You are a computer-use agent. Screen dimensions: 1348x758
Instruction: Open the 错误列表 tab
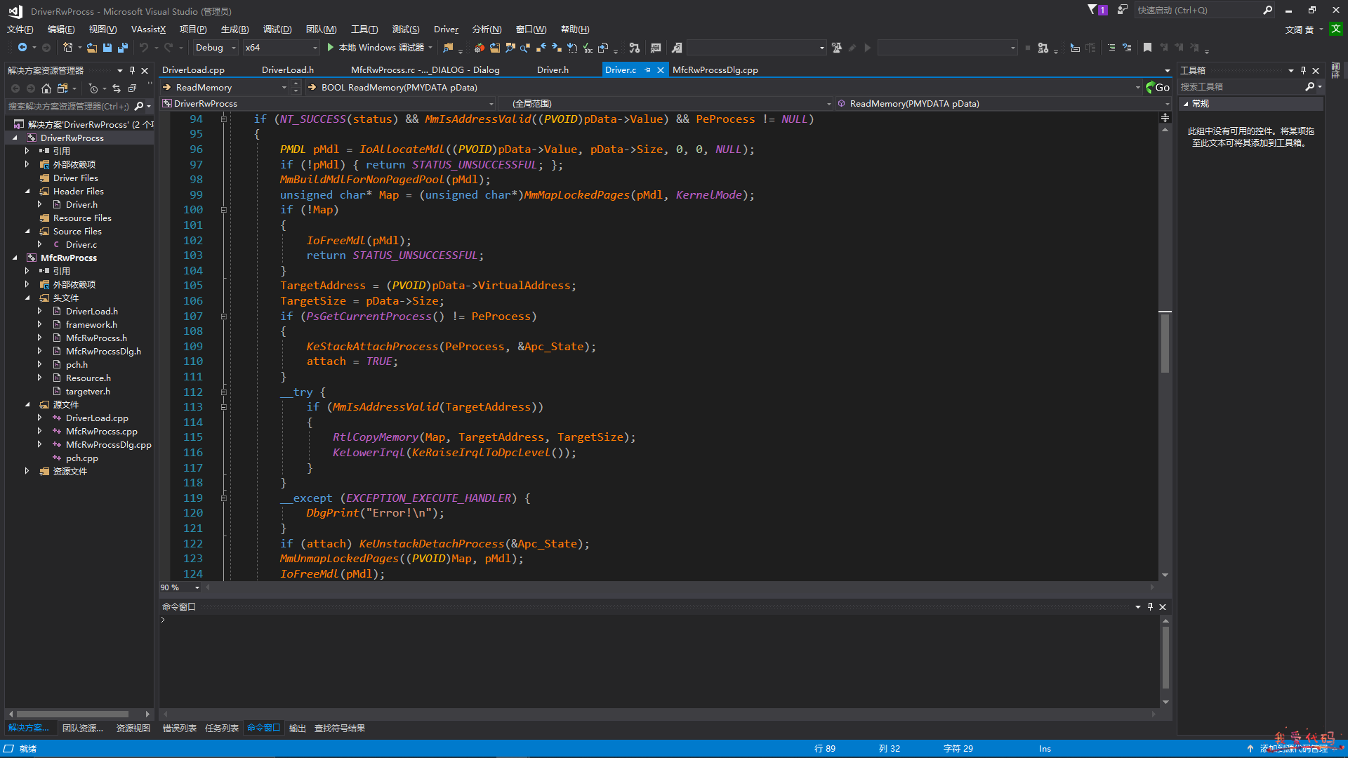pos(180,728)
